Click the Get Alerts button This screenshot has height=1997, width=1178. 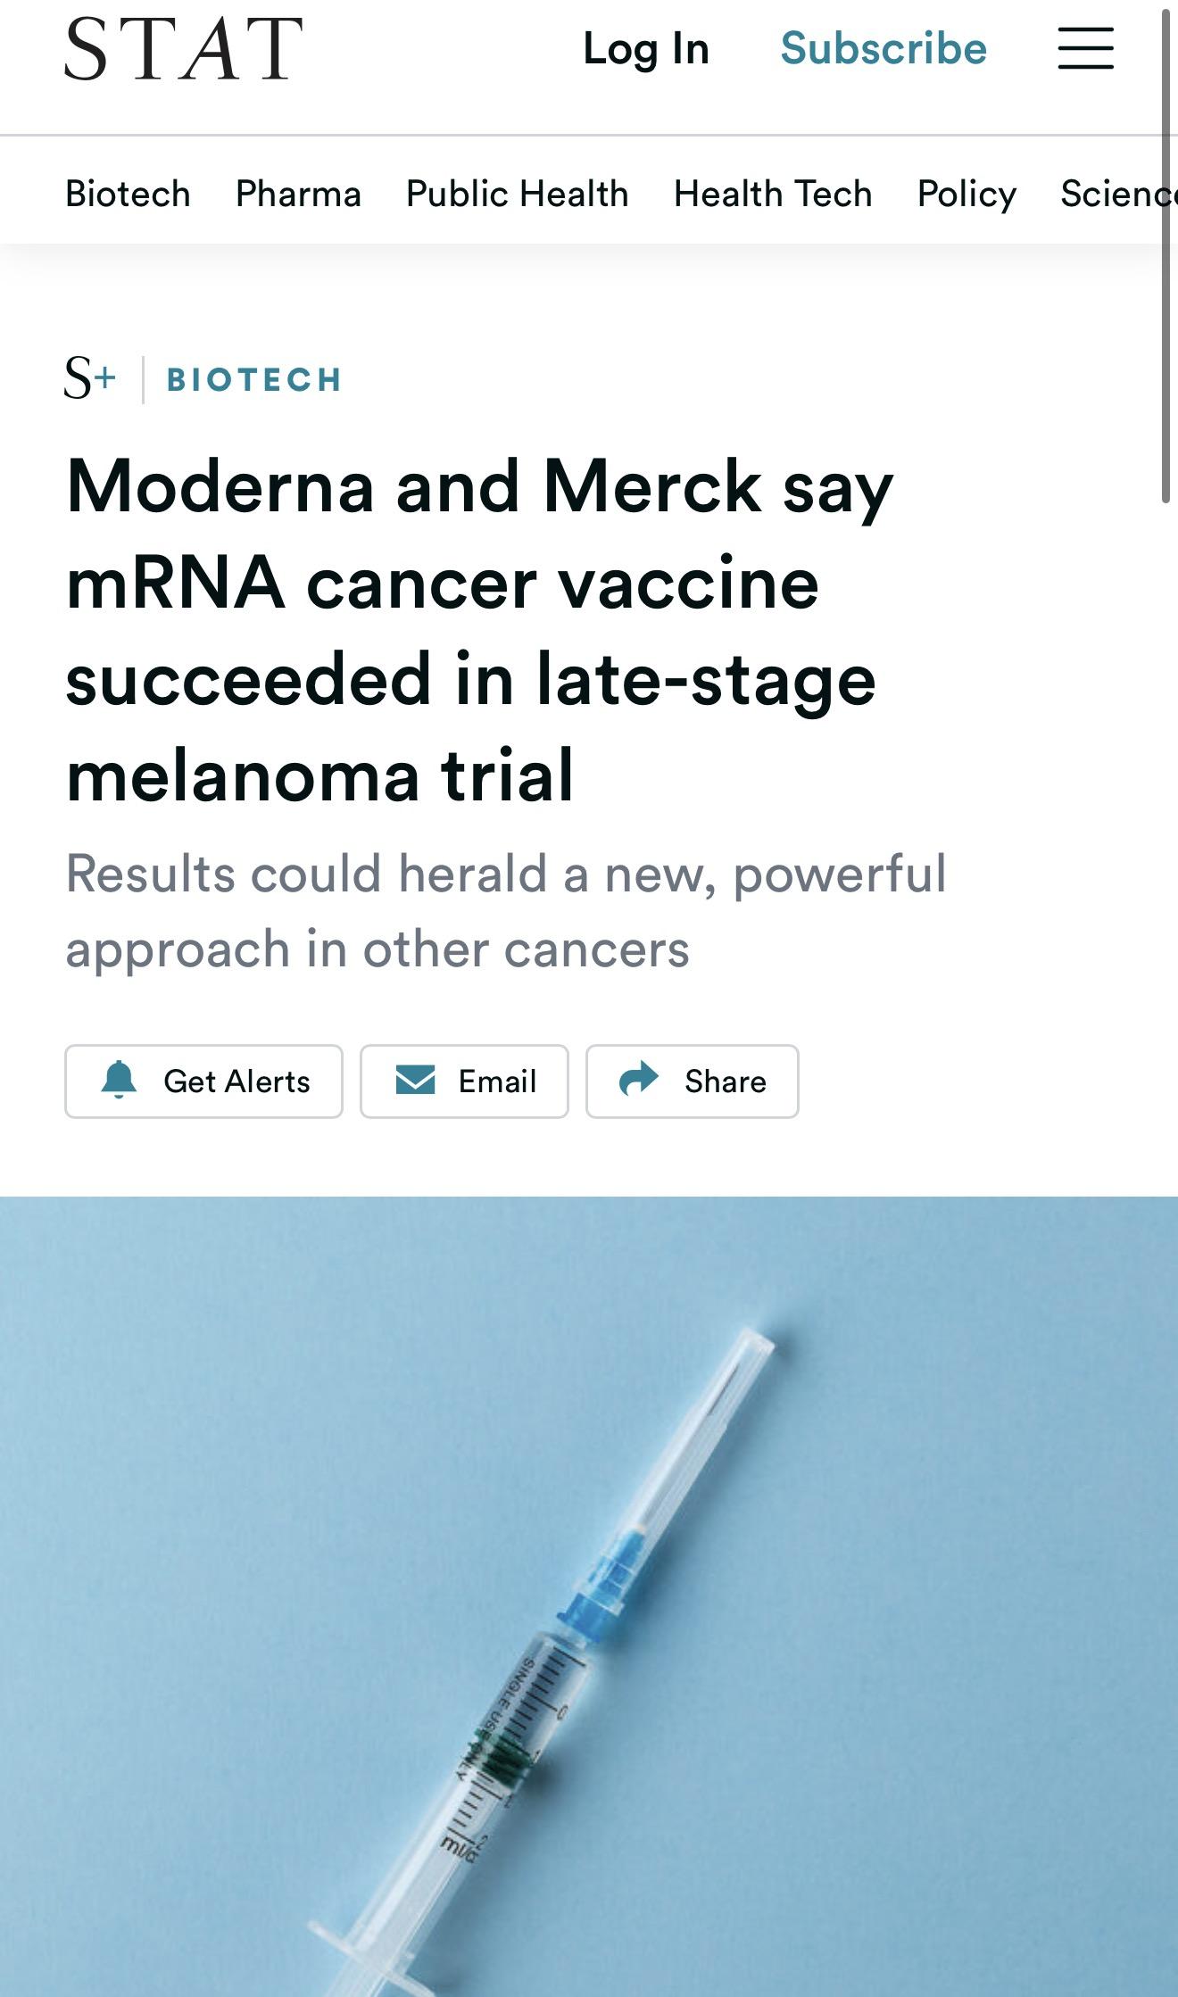tap(203, 1081)
